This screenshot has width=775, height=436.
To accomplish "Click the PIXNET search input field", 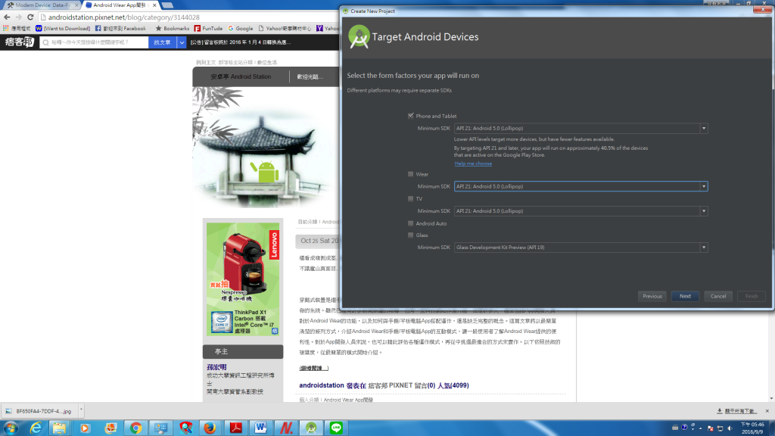I will pyautogui.click(x=95, y=42).
